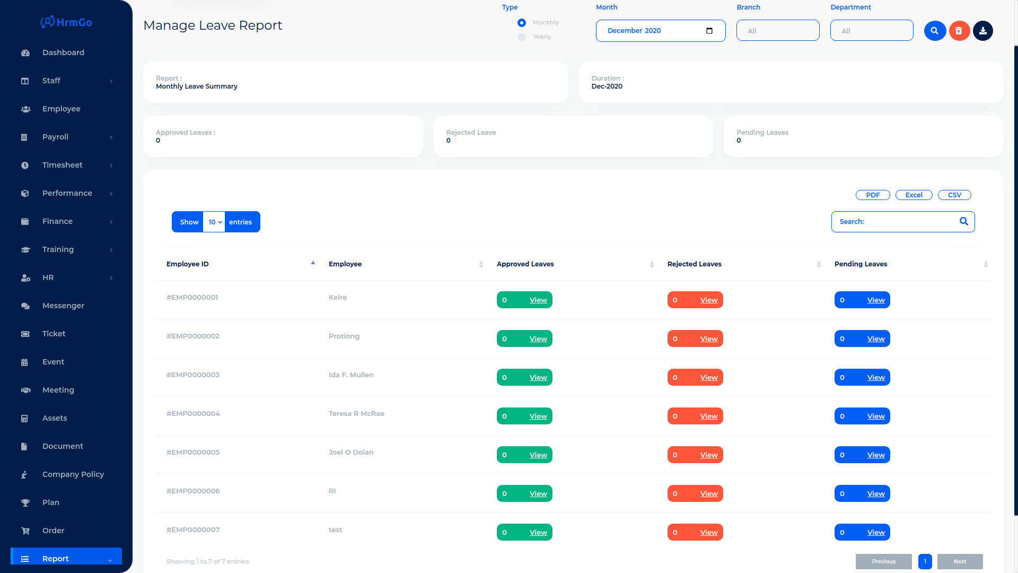Image resolution: width=1018 pixels, height=573 pixels.
Task: Open the Branch dropdown filter
Action: [777, 31]
